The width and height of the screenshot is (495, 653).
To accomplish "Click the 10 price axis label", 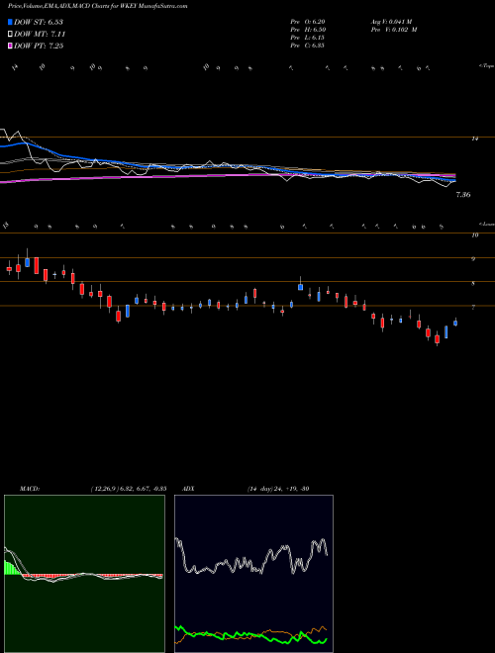I will tap(475, 235).
